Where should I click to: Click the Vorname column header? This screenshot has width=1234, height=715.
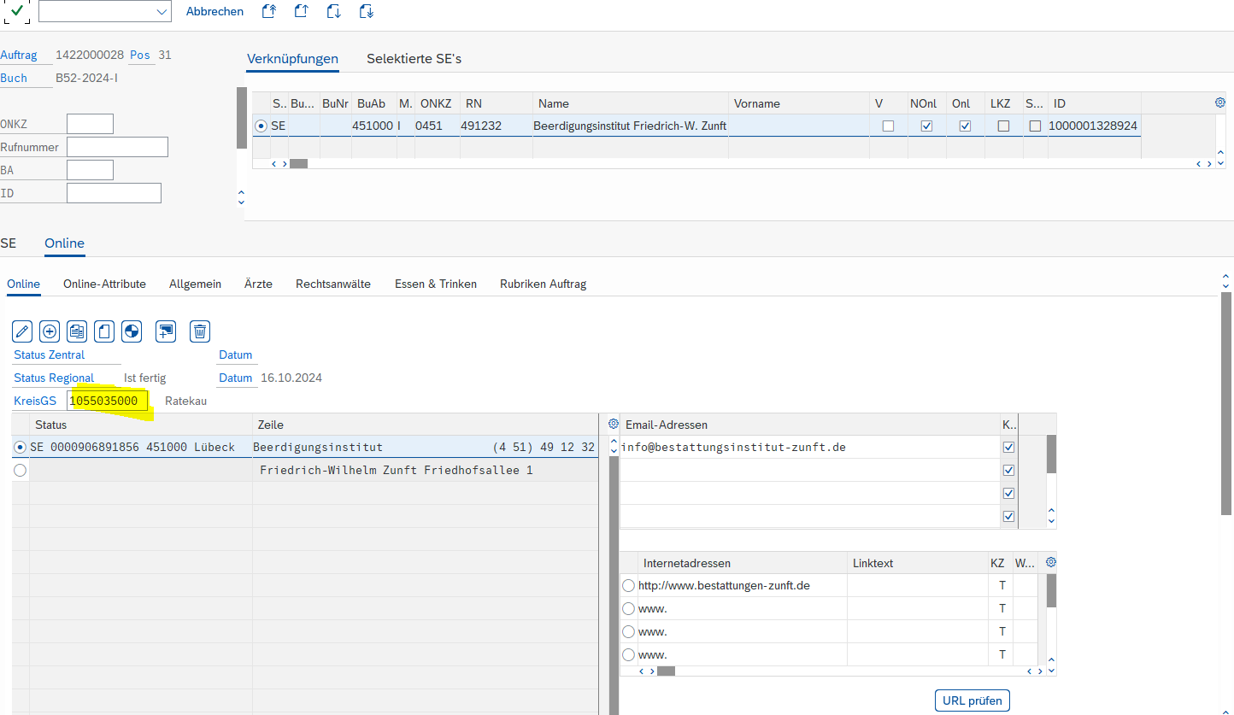coord(798,103)
